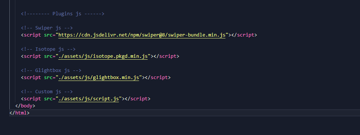Click the src attribute on the Swiper script line
The height and width of the screenshot is (135, 360).
pos(48,35)
